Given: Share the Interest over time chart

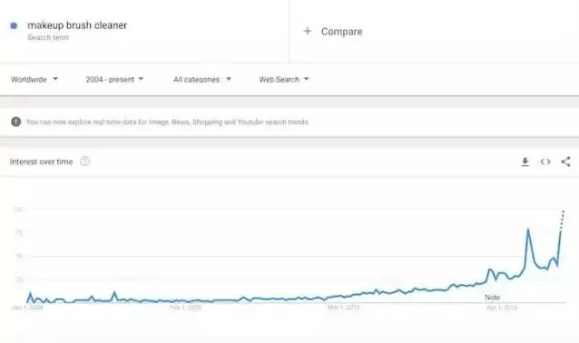Looking at the screenshot, I should click(x=565, y=162).
